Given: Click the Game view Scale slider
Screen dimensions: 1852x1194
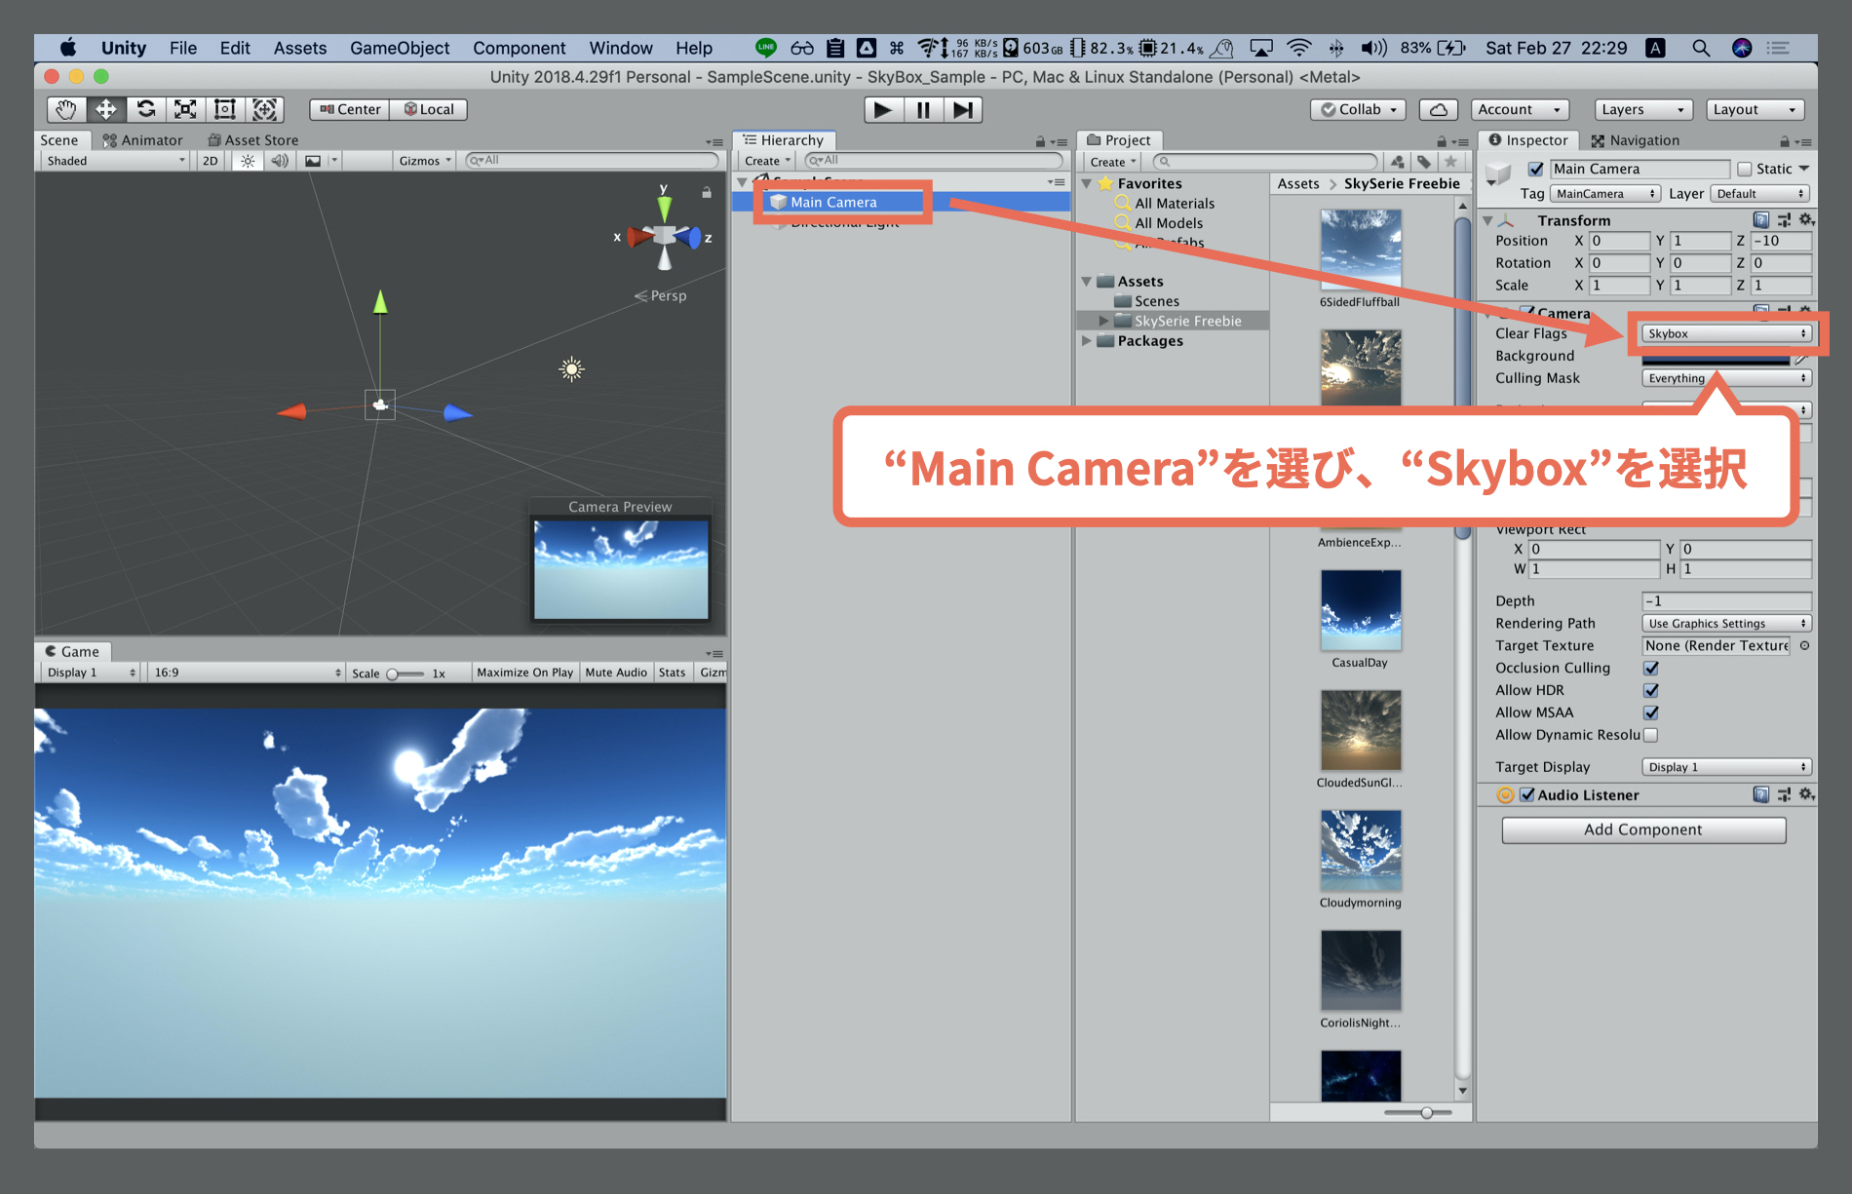Looking at the screenshot, I should pyautogui.click(x=405, y=674).
